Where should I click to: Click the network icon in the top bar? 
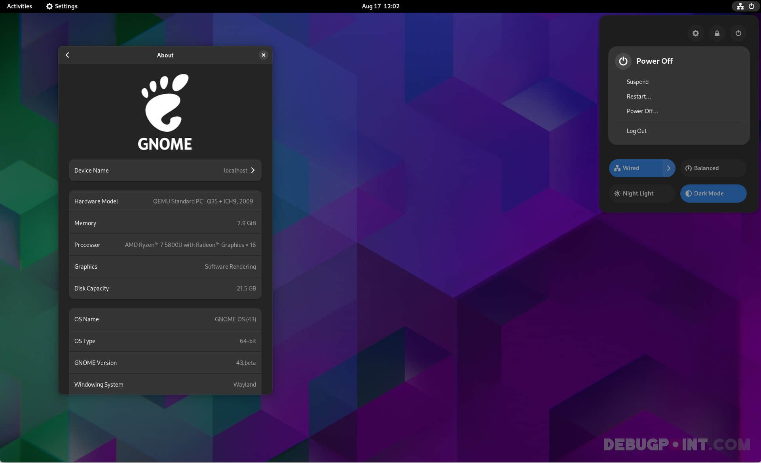(740, 6)
